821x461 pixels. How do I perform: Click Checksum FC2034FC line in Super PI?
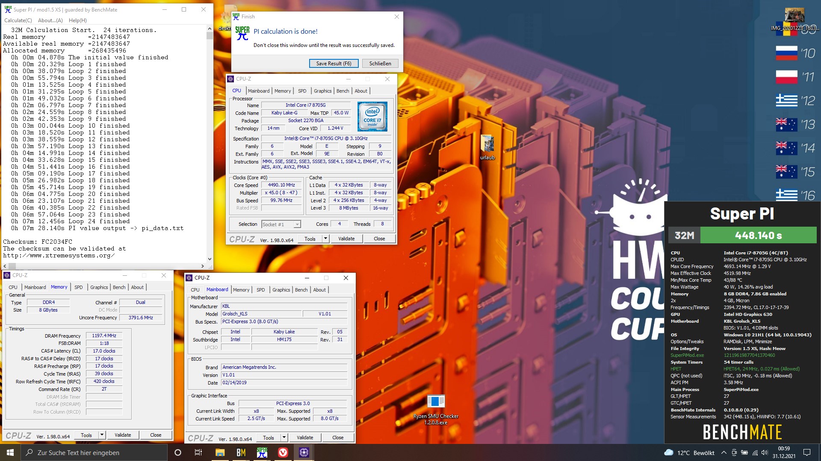tap(38, 242)
